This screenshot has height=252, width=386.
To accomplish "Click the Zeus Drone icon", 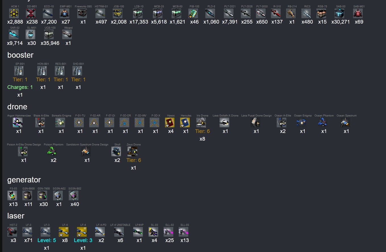I will 132,151.
